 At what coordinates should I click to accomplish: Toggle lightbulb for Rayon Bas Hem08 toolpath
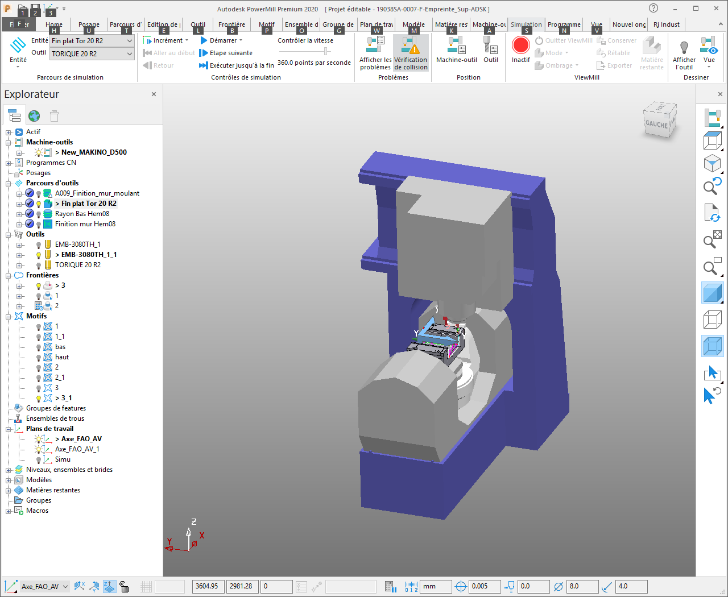(39, 214)
